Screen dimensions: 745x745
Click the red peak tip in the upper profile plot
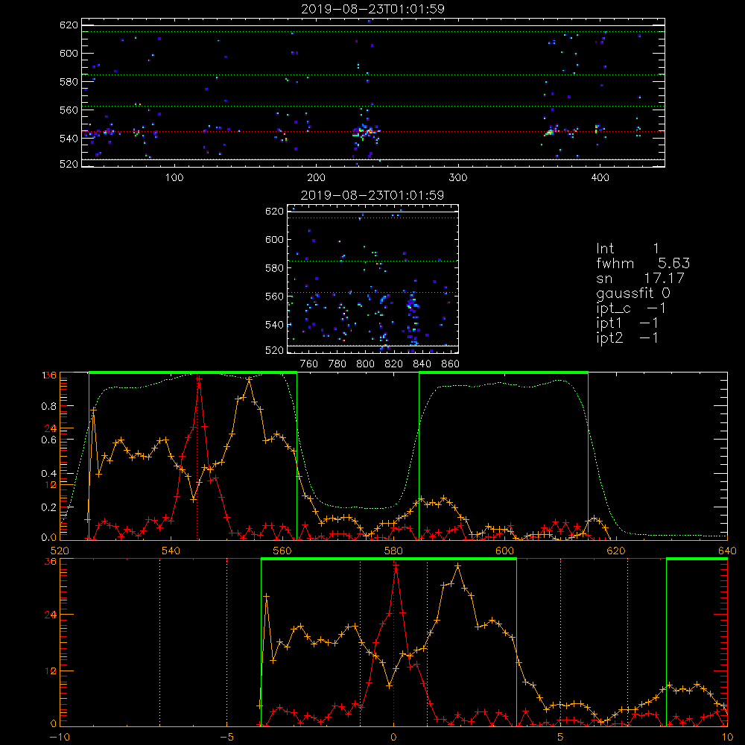(199, 378)
